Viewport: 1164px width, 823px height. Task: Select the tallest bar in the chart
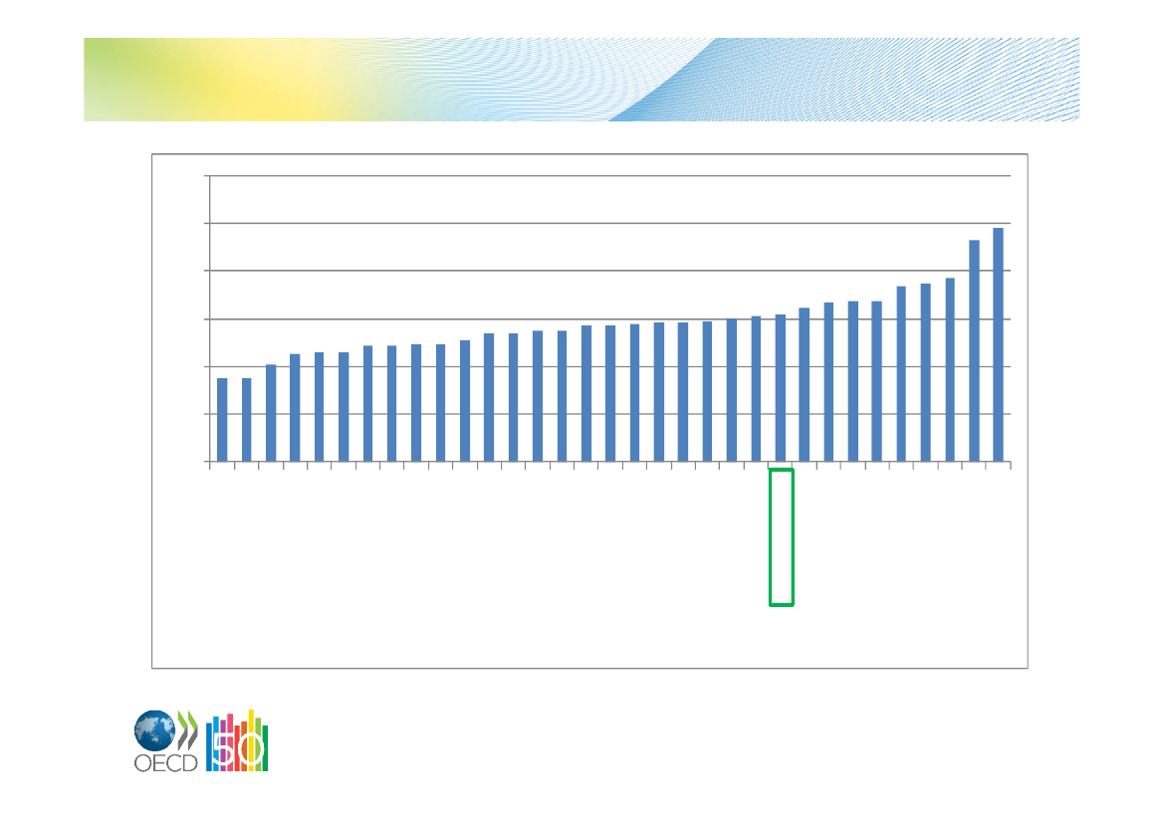999,345
